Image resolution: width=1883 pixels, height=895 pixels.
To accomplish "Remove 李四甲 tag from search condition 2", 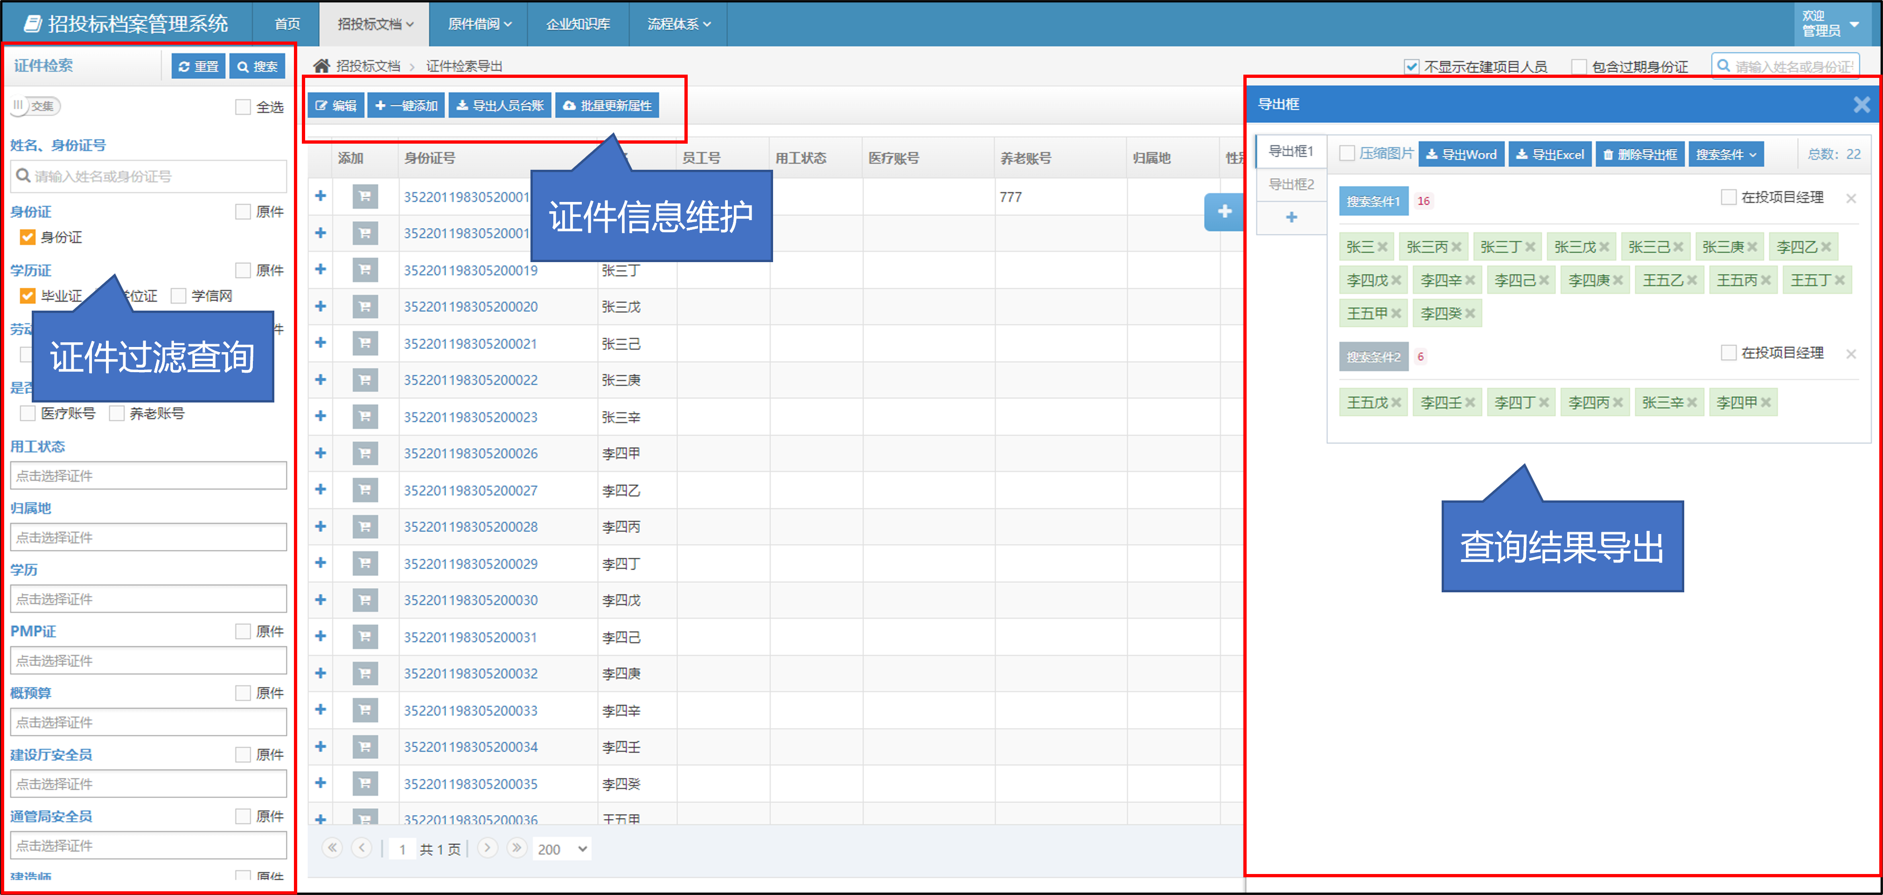I will click(x=1765, y=402).
